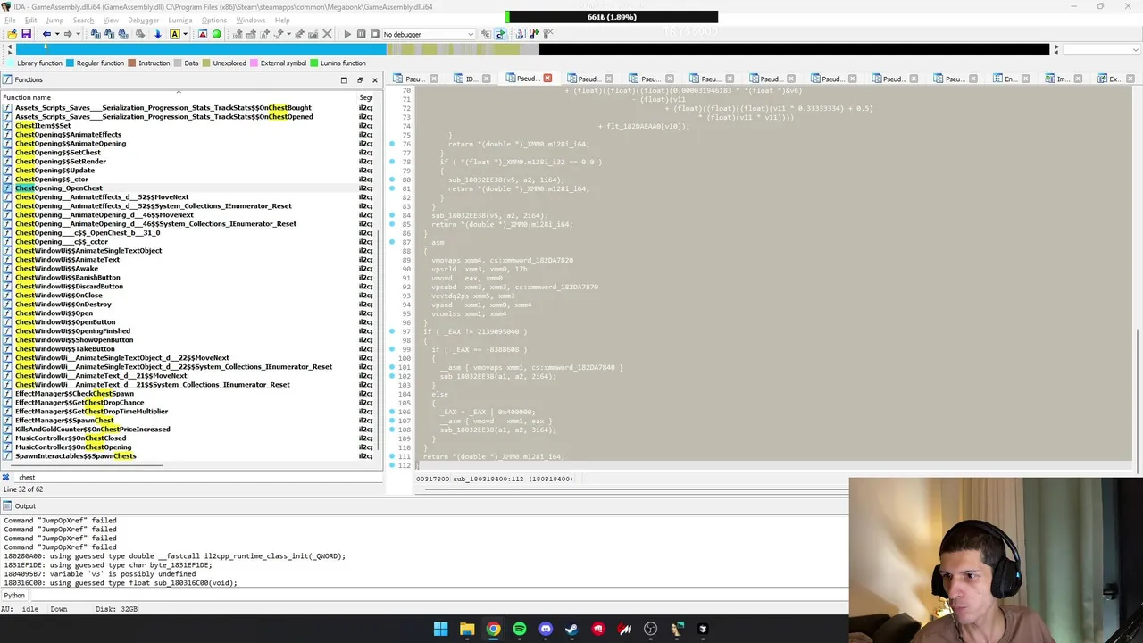Image resolution: width=1143 pixels, height=643 pixels.
Task: Jump forward with the right arrow icon
Action: tap(67, 34)
